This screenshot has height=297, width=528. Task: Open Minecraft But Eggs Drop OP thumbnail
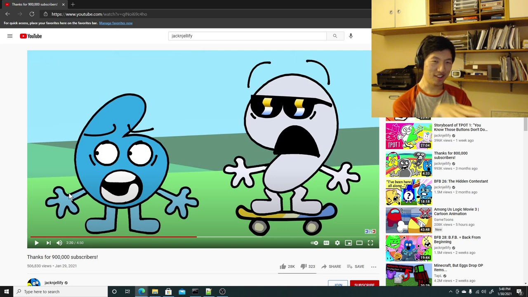click(x=409, y=275)
